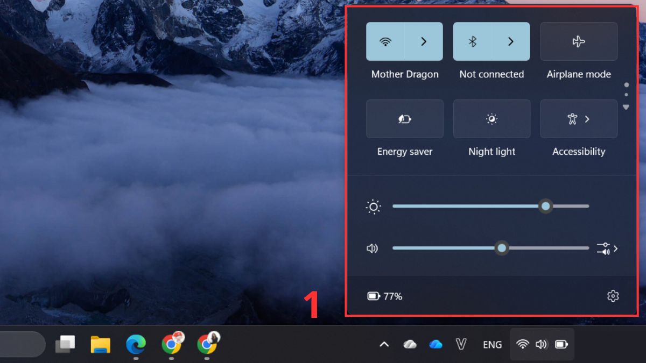Click the taskbar search box
The image size is (646, 363).
(x=22, y=344)
